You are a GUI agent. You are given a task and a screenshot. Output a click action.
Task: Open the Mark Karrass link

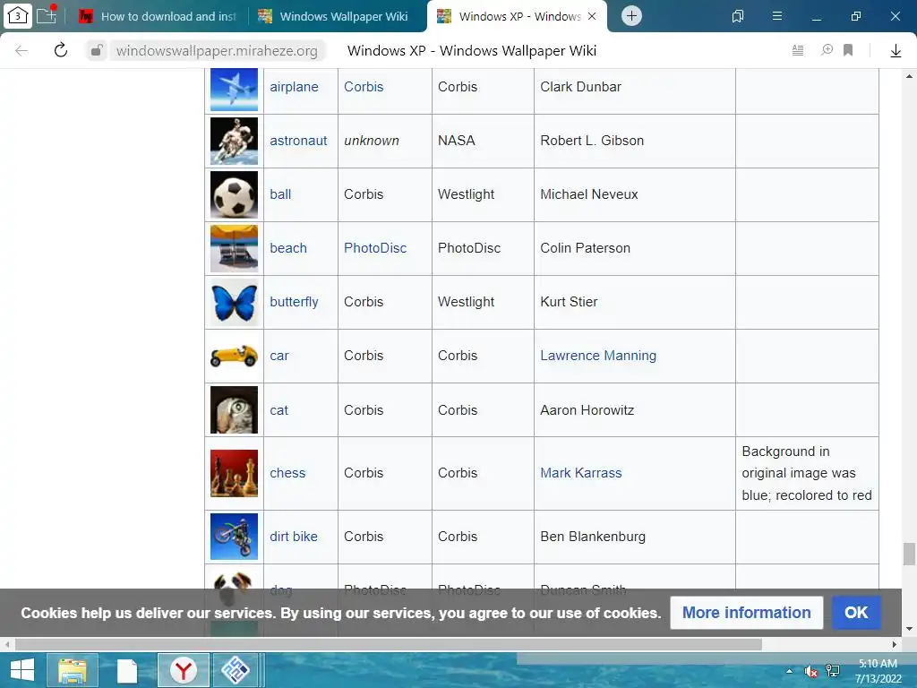click(580, 473)
